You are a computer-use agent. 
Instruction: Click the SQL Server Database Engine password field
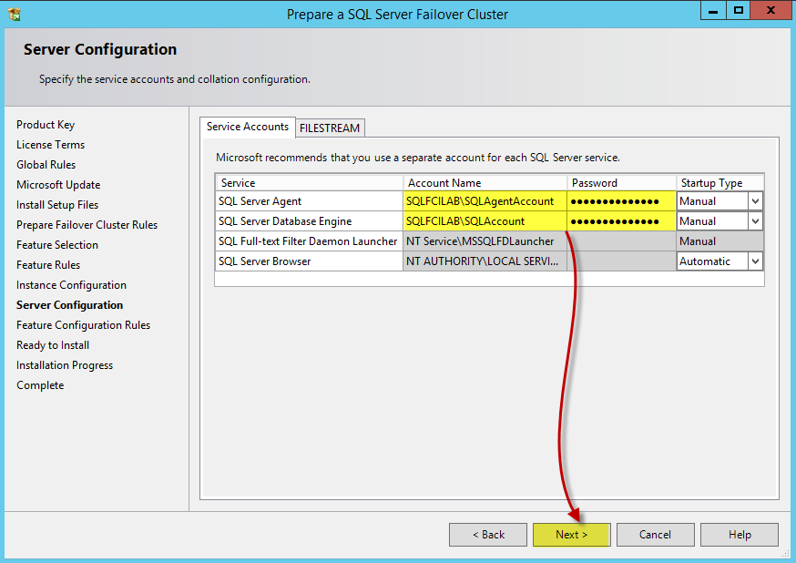click(621, 221)
